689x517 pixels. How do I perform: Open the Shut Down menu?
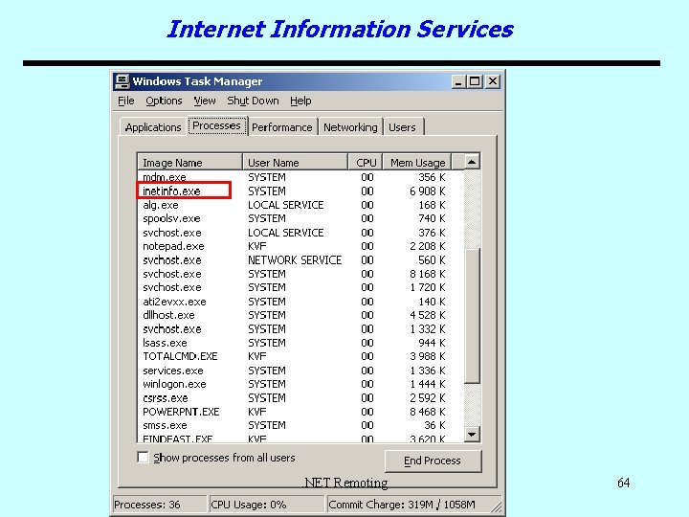click(253, 101)
